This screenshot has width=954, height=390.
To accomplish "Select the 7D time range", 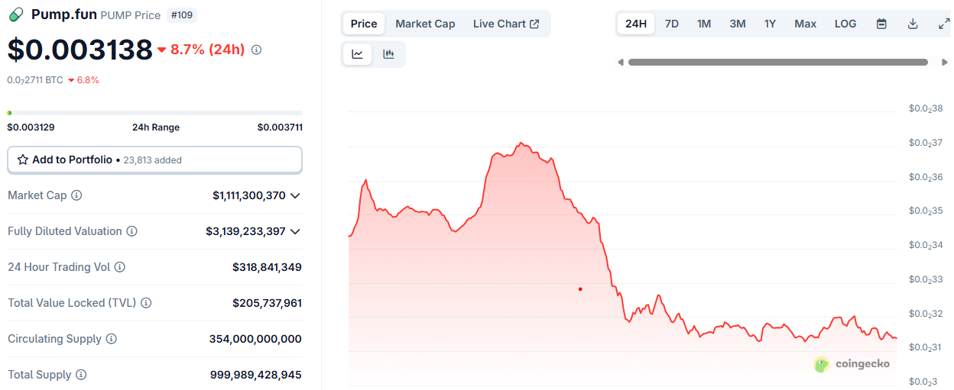I will (672, 24).
